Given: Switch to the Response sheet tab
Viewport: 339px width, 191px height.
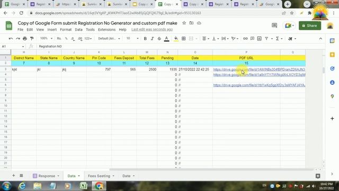Looking at the screenshot, I should [x=46, y=176].
